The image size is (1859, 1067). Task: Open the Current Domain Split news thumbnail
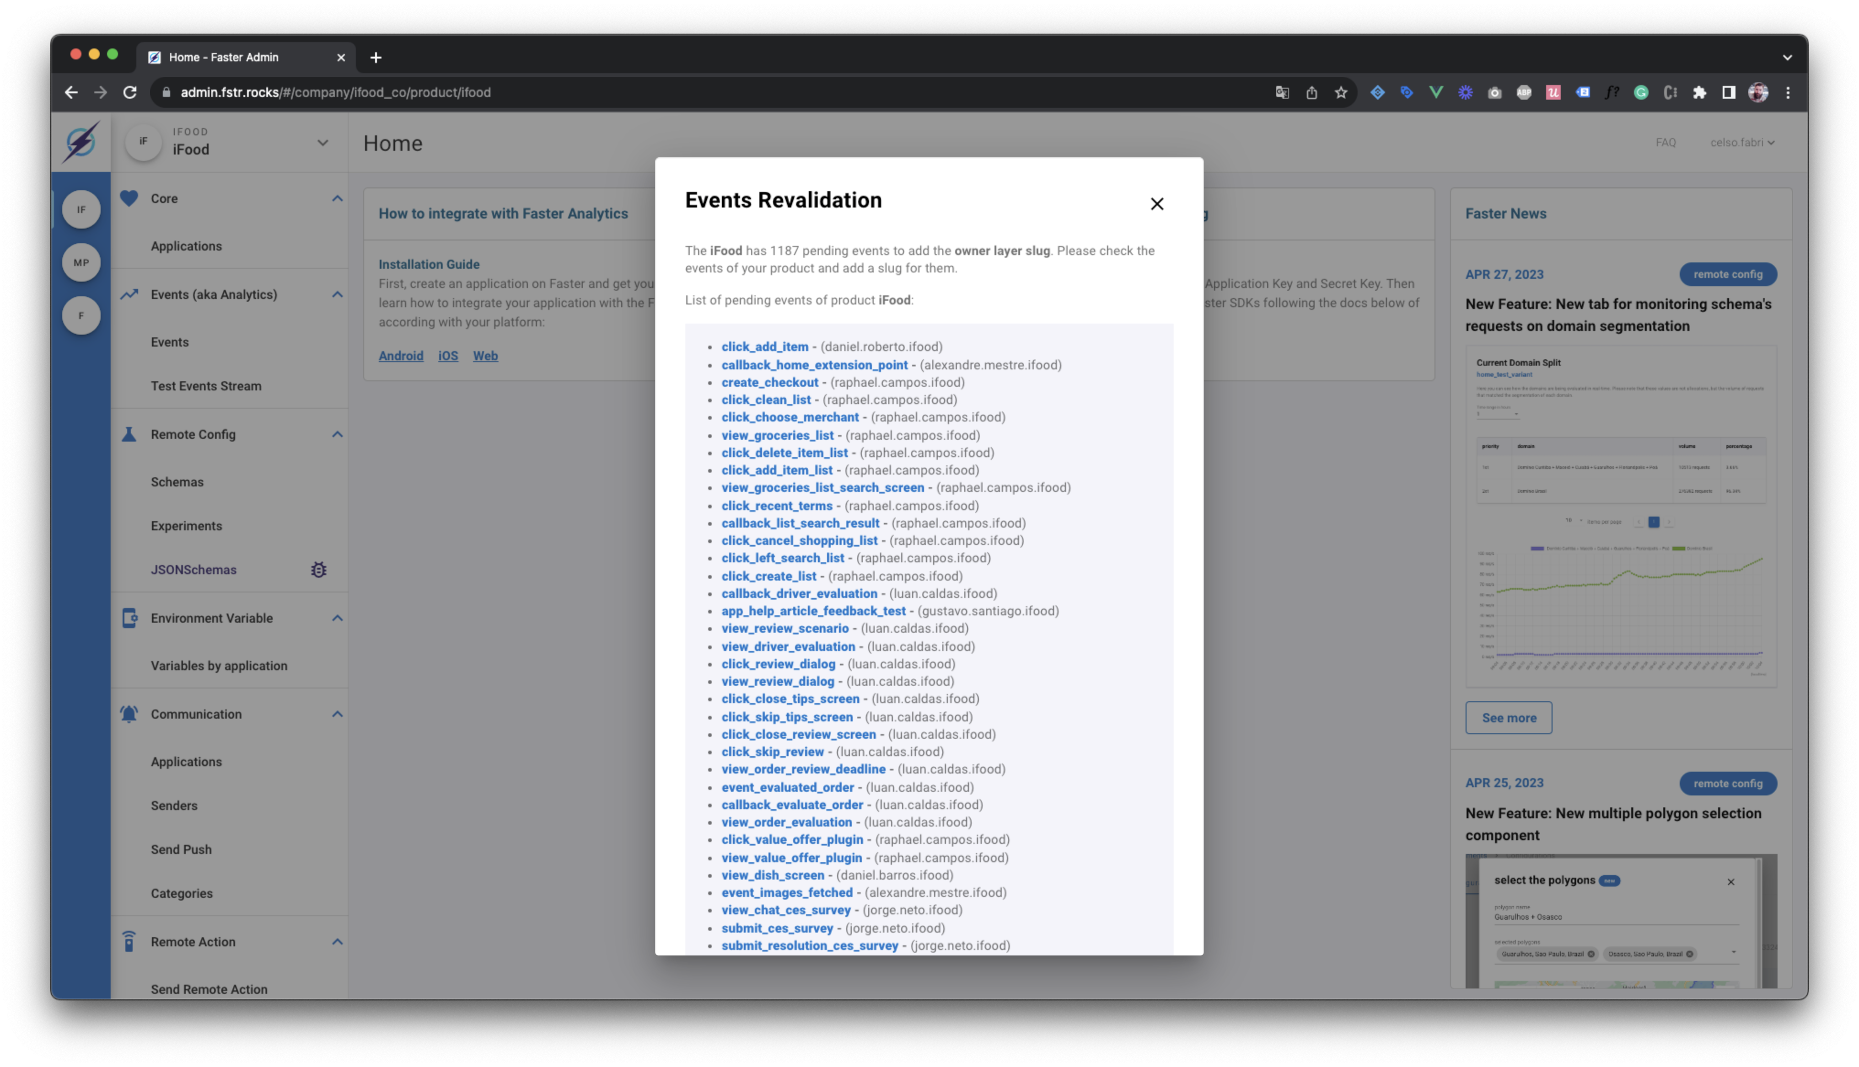(1621, 516)
